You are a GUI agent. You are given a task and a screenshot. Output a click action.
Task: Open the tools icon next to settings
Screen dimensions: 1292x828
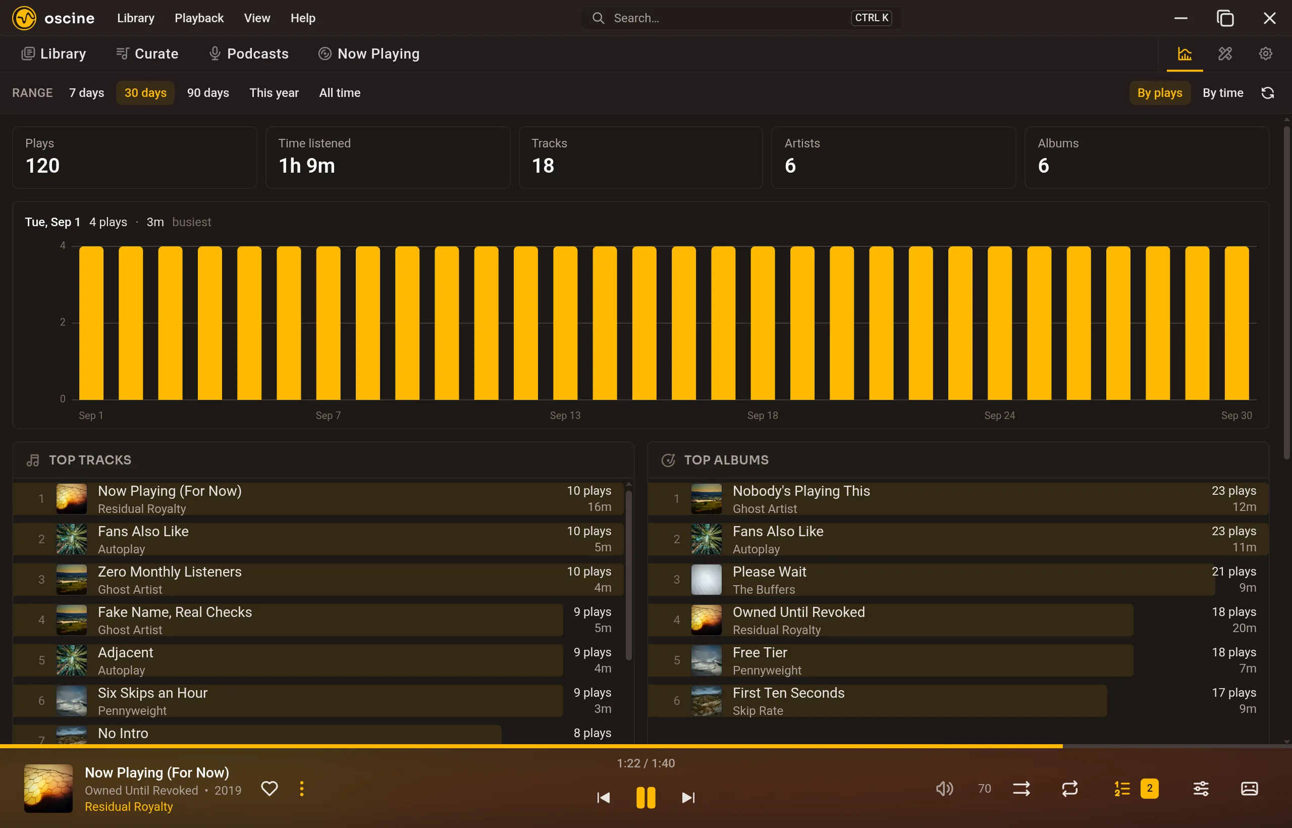pos(1225,54)
